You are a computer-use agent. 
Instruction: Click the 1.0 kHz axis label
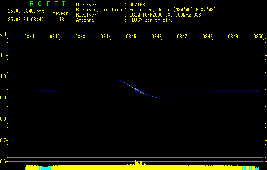[x=3, y=76]
